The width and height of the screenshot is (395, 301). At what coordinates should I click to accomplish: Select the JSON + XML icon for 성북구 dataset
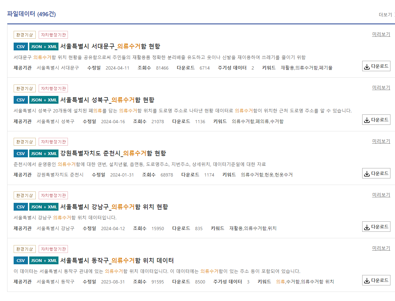click(x=43, y=100)
